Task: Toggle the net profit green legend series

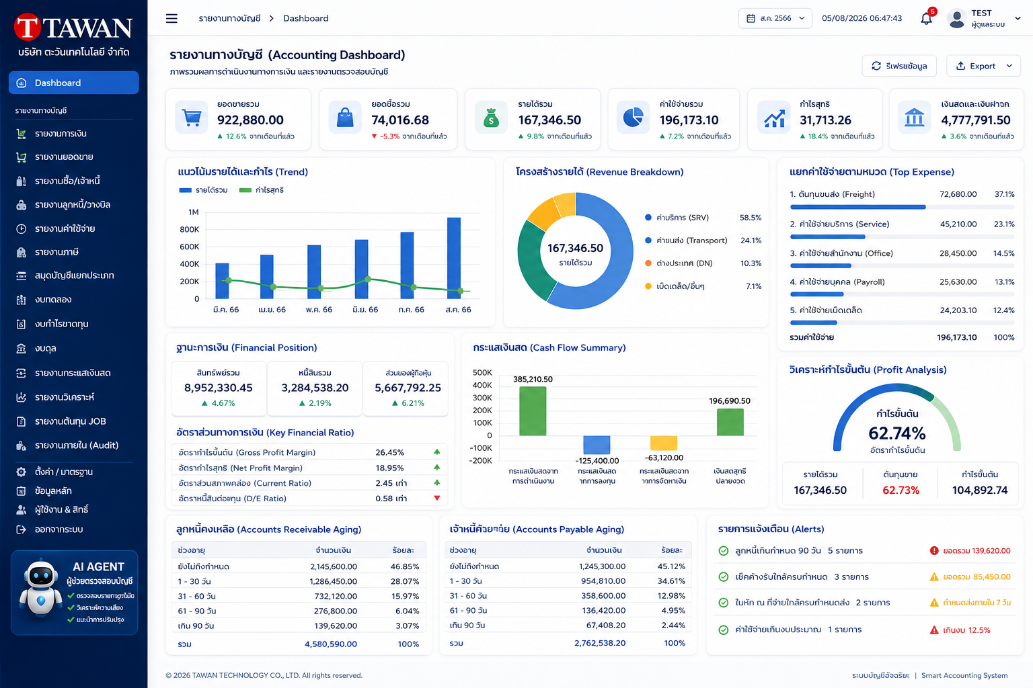Action: 262,190
